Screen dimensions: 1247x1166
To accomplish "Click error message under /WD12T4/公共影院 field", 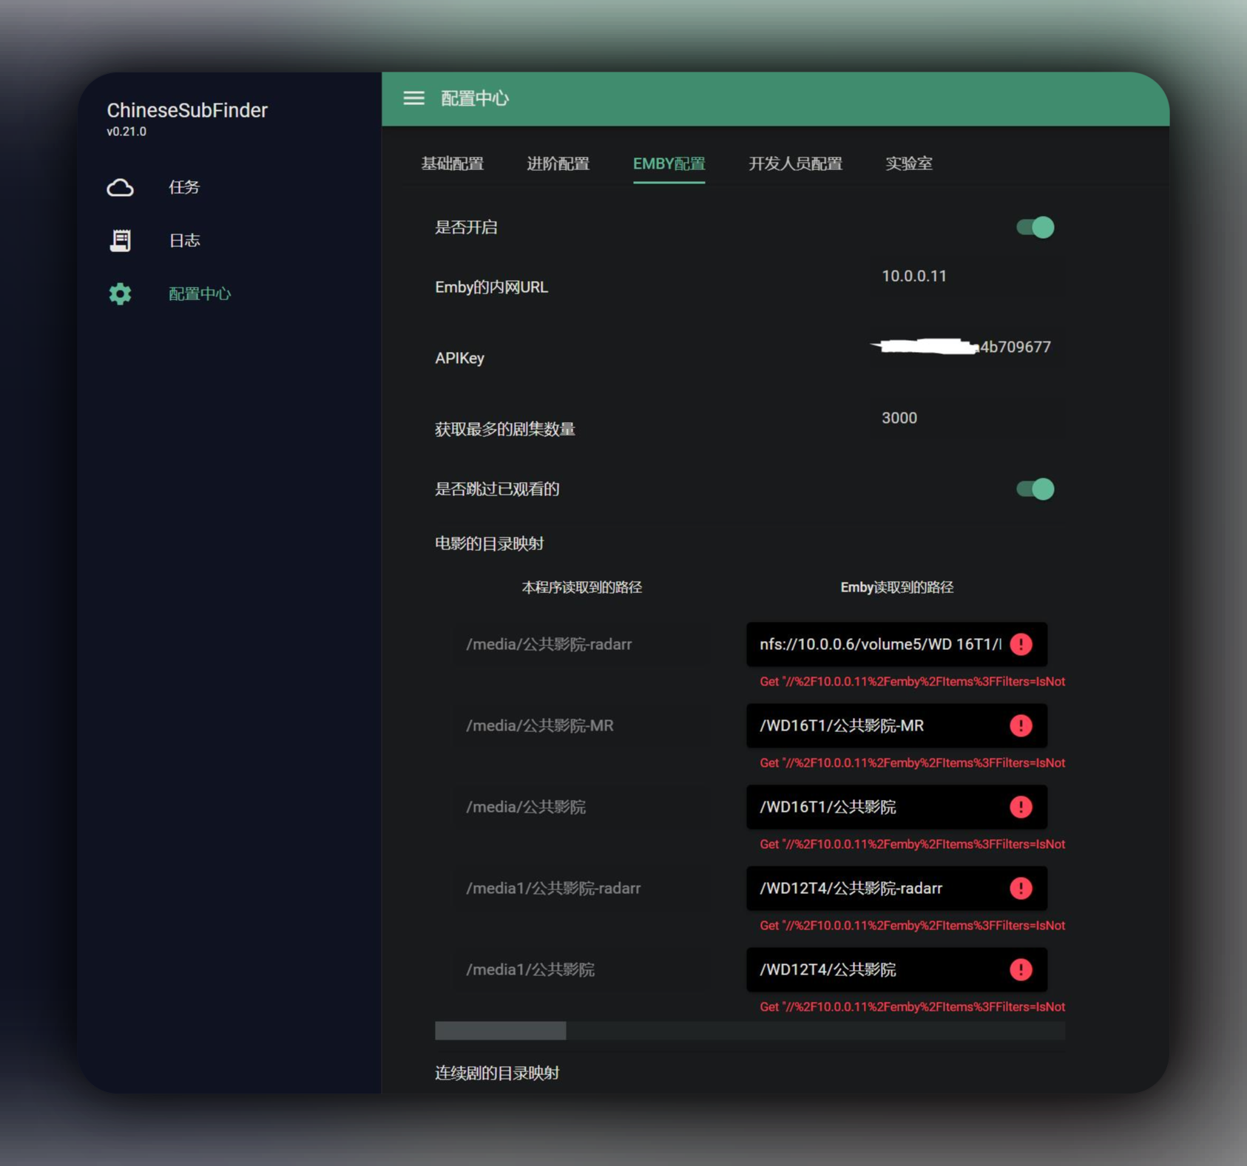I will [912, 1007].
